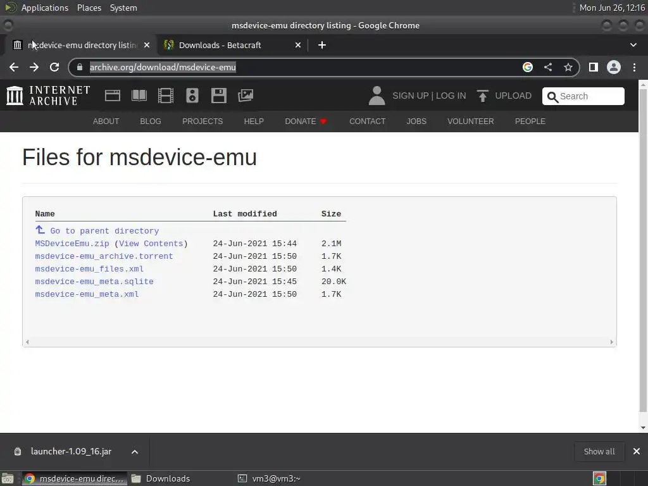Click the DONATE nav link
The image size is (648, 486).
(306, 121)
